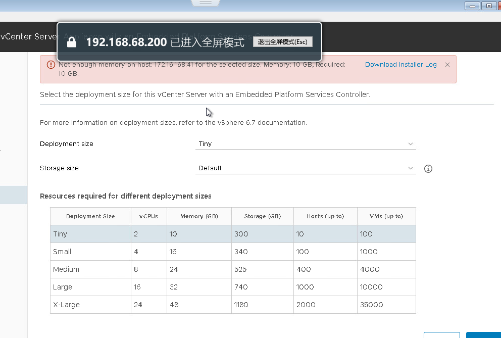Click the Large row VMs value 10000

(x=371, y=287)
